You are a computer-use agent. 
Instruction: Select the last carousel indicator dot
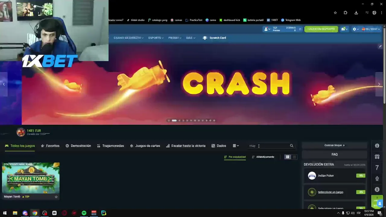pyautogui.click(x=214, y=121)
